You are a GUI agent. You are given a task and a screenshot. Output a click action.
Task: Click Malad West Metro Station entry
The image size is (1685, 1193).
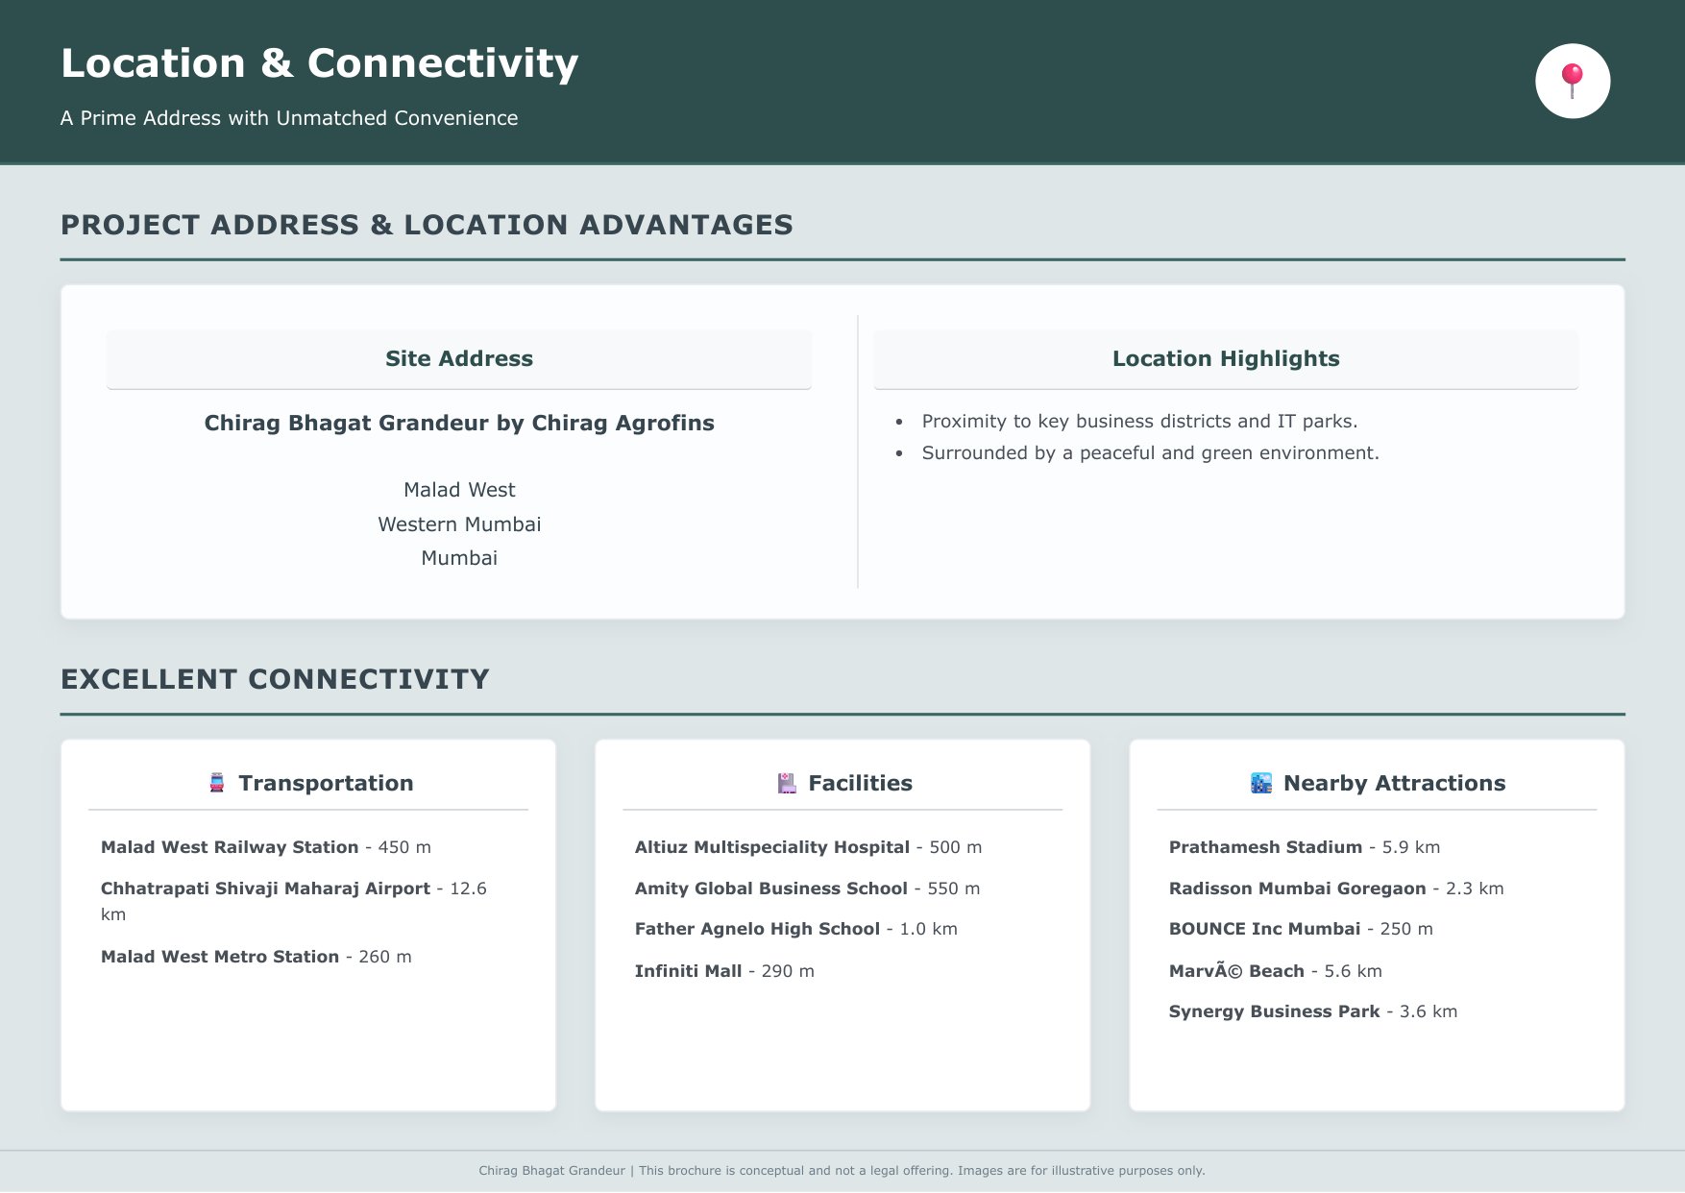pyautogui.click(x=256, y=957)
